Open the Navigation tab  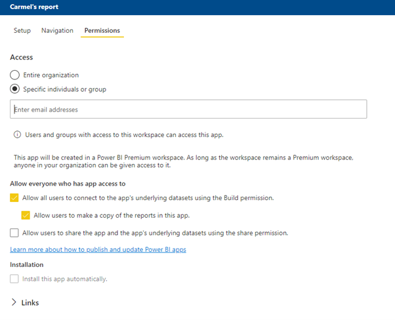coord(57,31)
